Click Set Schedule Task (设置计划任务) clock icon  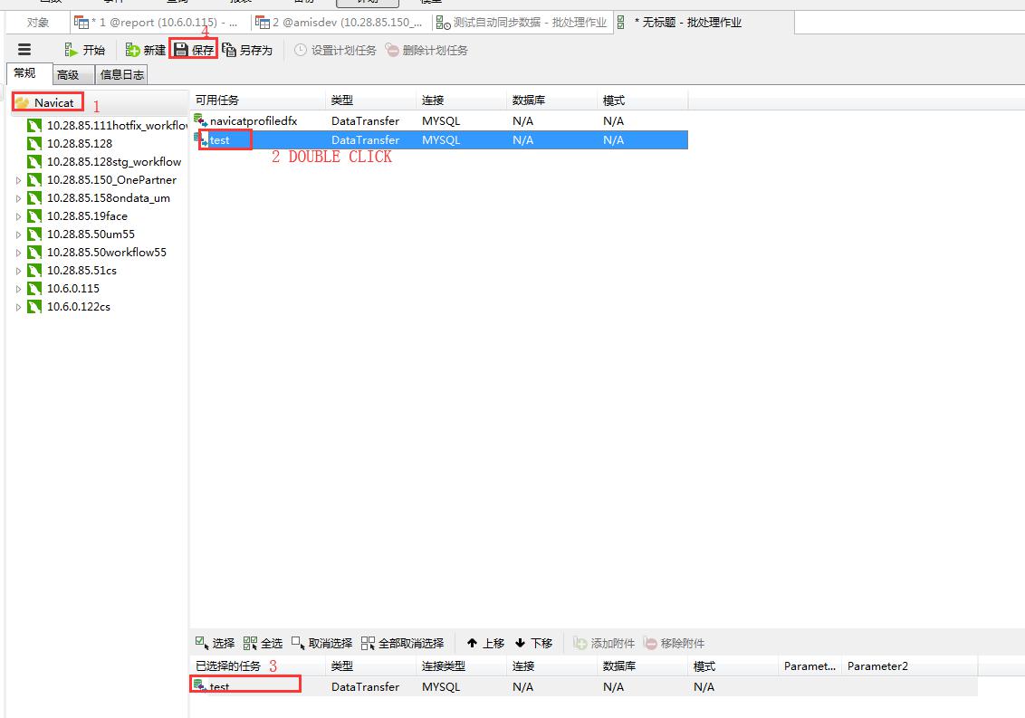[300, 50]
